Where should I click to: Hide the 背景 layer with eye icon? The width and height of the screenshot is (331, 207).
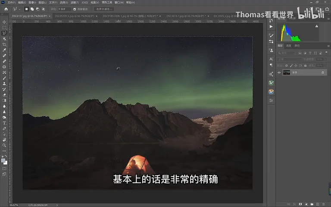point(279,72)
